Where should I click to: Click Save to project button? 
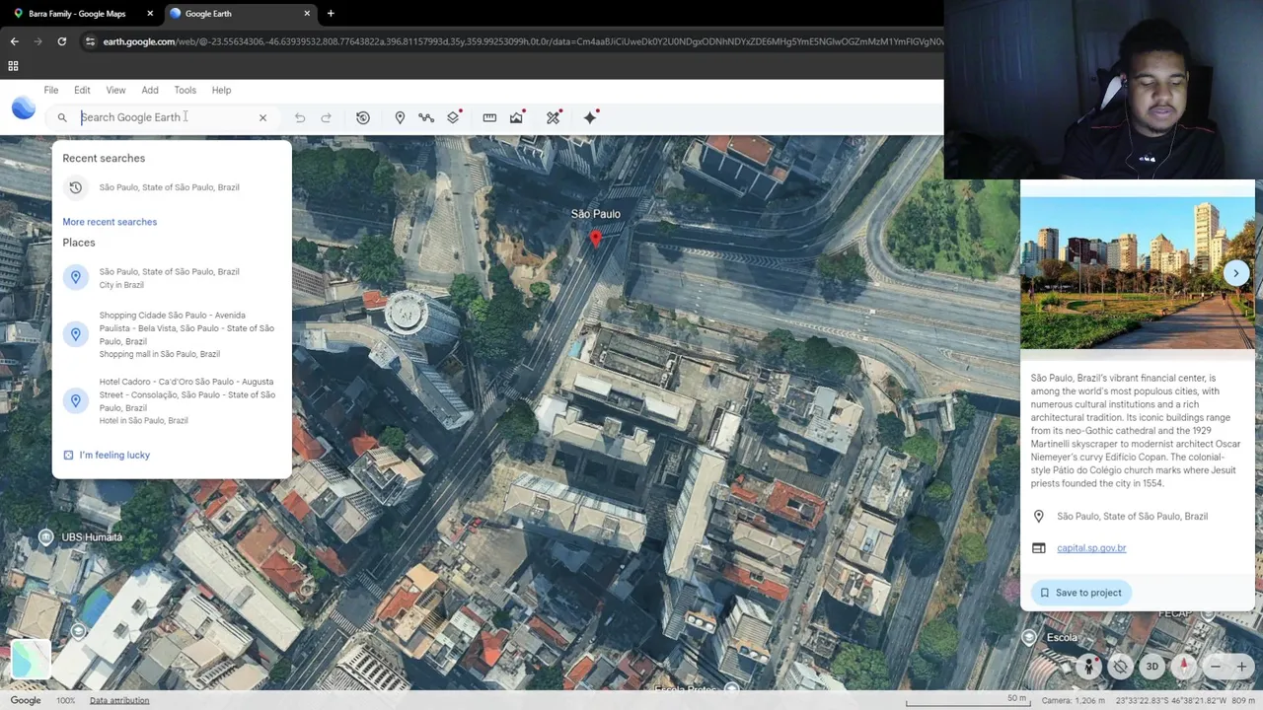(1081, 593)
